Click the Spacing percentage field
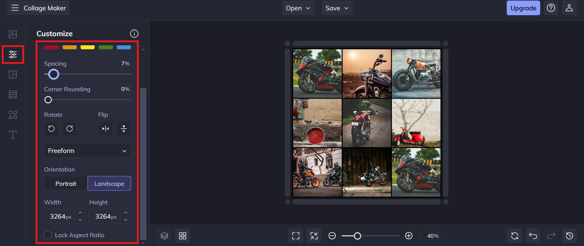The height and width of the screenshot is (246, 584). tap(121, 64)
